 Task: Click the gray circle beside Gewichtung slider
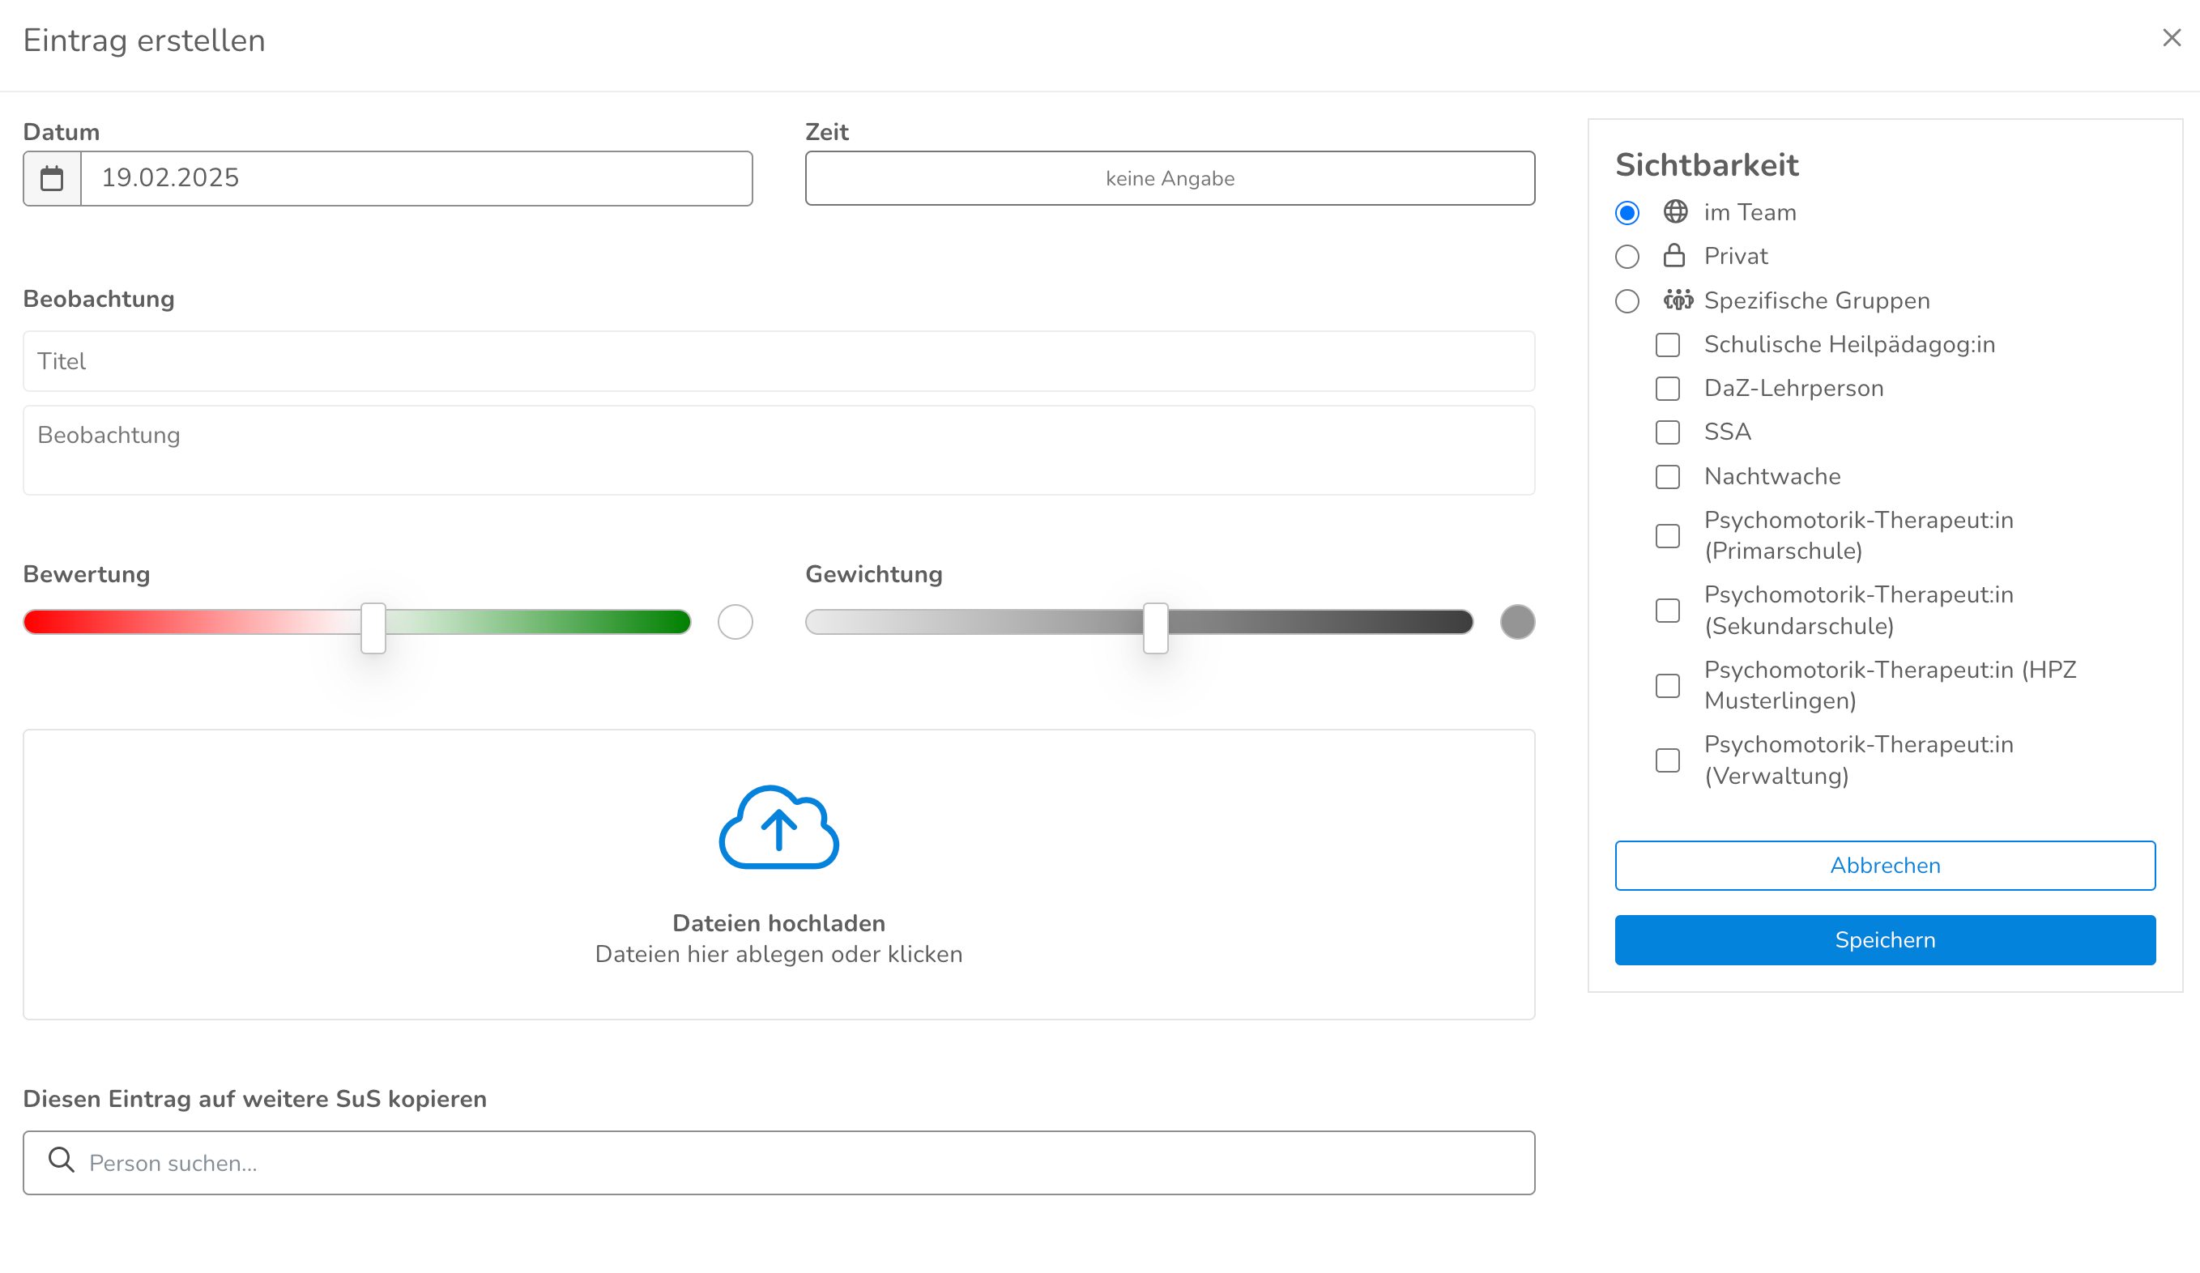[1517, 622]
